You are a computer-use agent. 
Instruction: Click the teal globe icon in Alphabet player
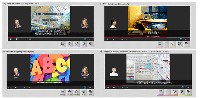coord(85,87)
